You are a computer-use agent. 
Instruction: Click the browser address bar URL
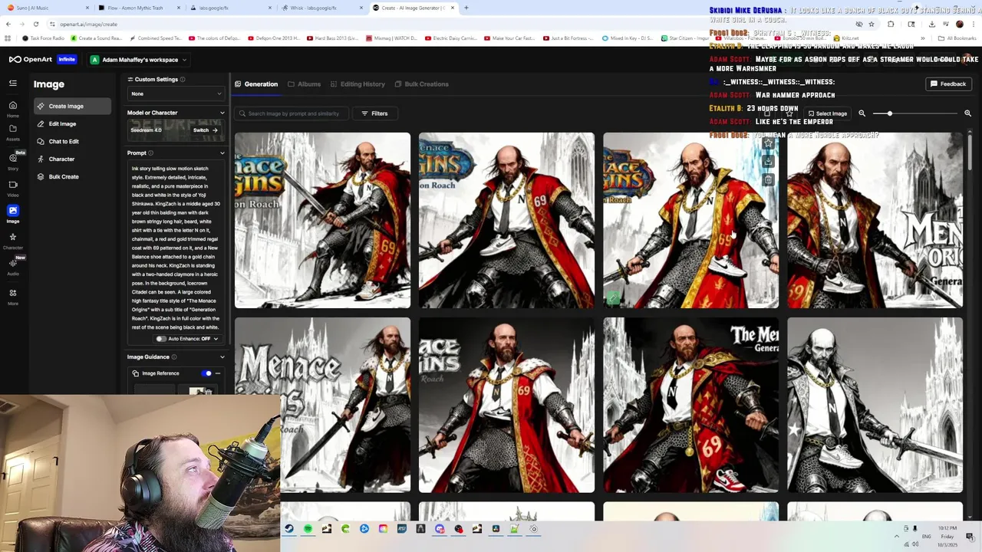tap(88, 24)
